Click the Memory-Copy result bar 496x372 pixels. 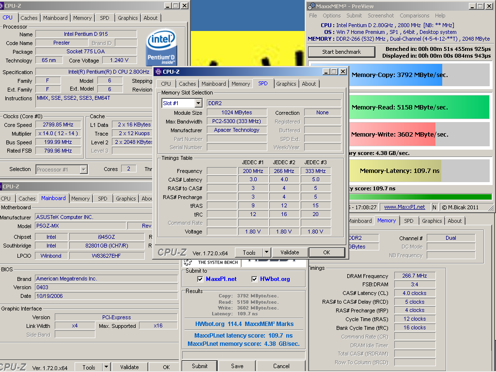pyautogui.click(x=419, y=75)
